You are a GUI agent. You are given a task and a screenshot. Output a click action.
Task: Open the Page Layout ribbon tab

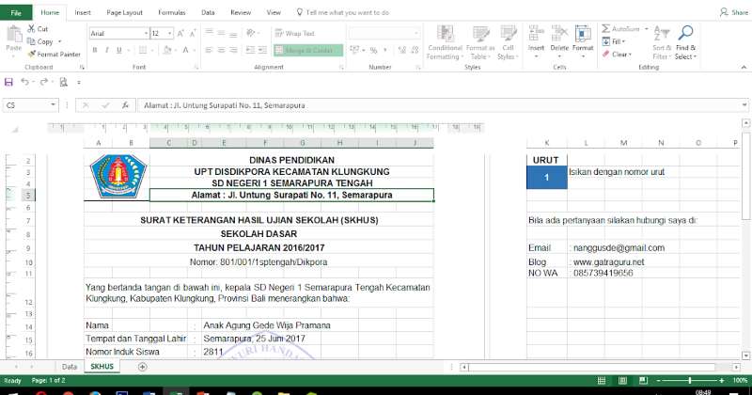click(x=124, y=12)
